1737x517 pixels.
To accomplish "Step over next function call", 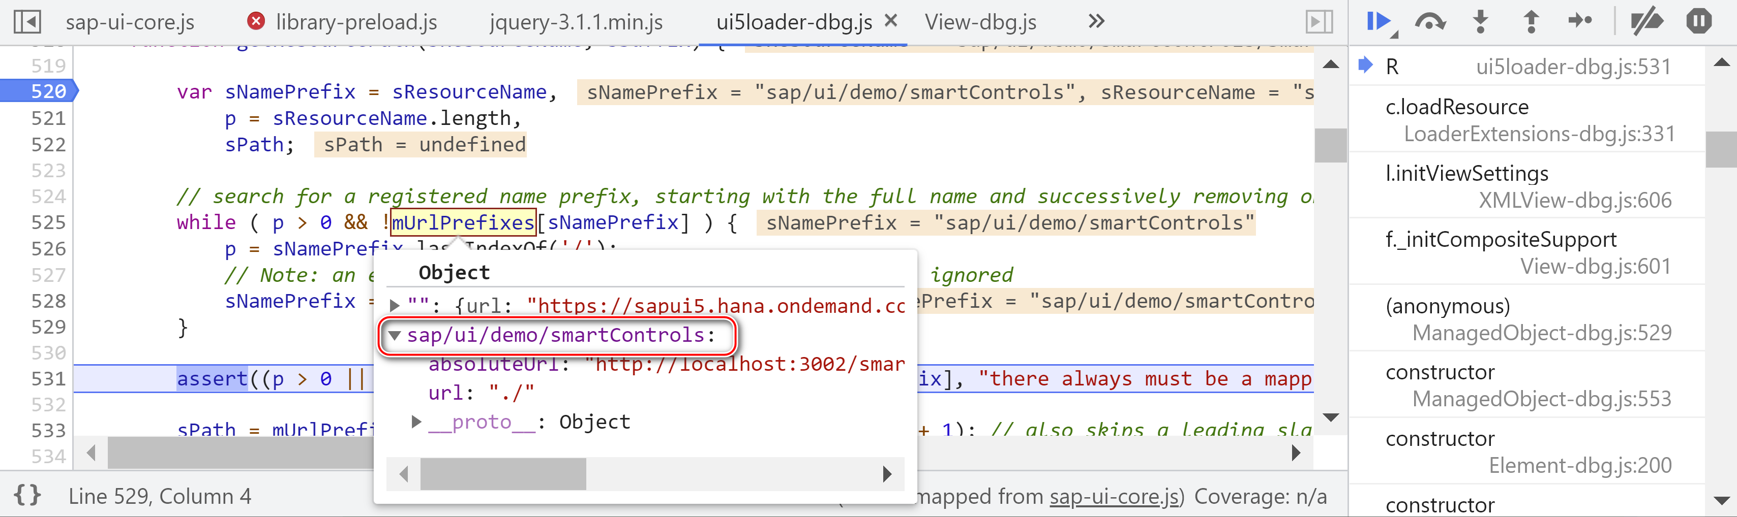I will pyautogui.click(x=1430, y=21).
